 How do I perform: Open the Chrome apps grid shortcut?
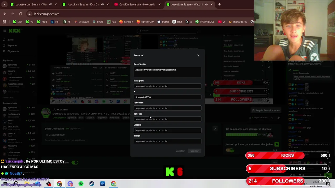click(4, 22)
